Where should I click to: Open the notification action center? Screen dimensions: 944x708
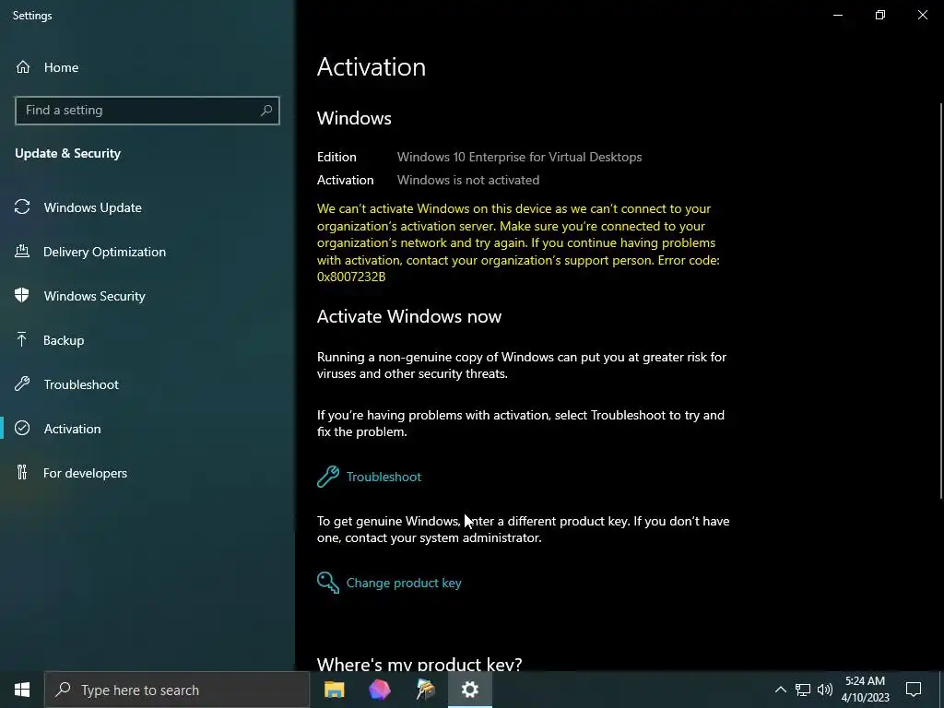(x=914, y=690)
